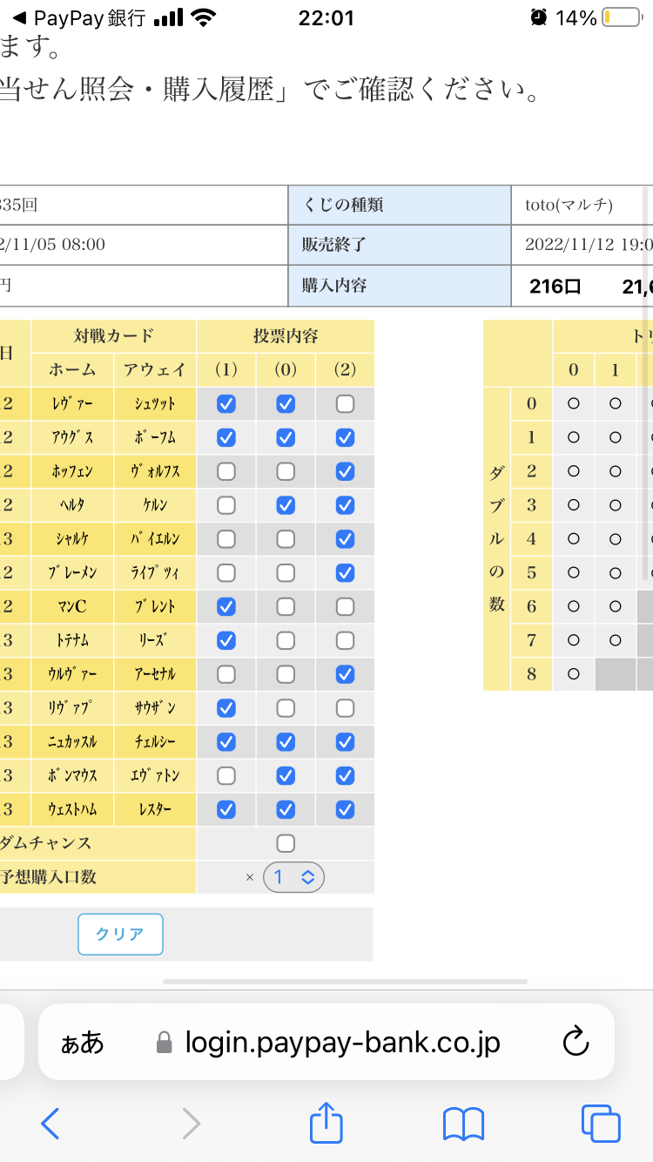Open the login.paypay-bank.co.jp address field
This screenshot has height=1162, width=653.
tap(326, 1042)
